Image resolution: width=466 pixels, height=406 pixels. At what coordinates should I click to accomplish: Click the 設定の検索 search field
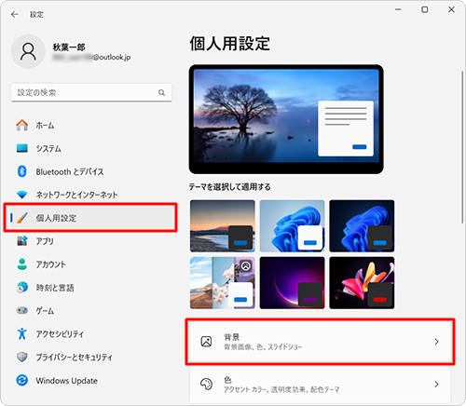point(91,92)
